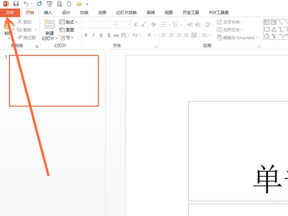Open the 设计 ribbon tab
The image size is (288, 216).
pos(66,12)
